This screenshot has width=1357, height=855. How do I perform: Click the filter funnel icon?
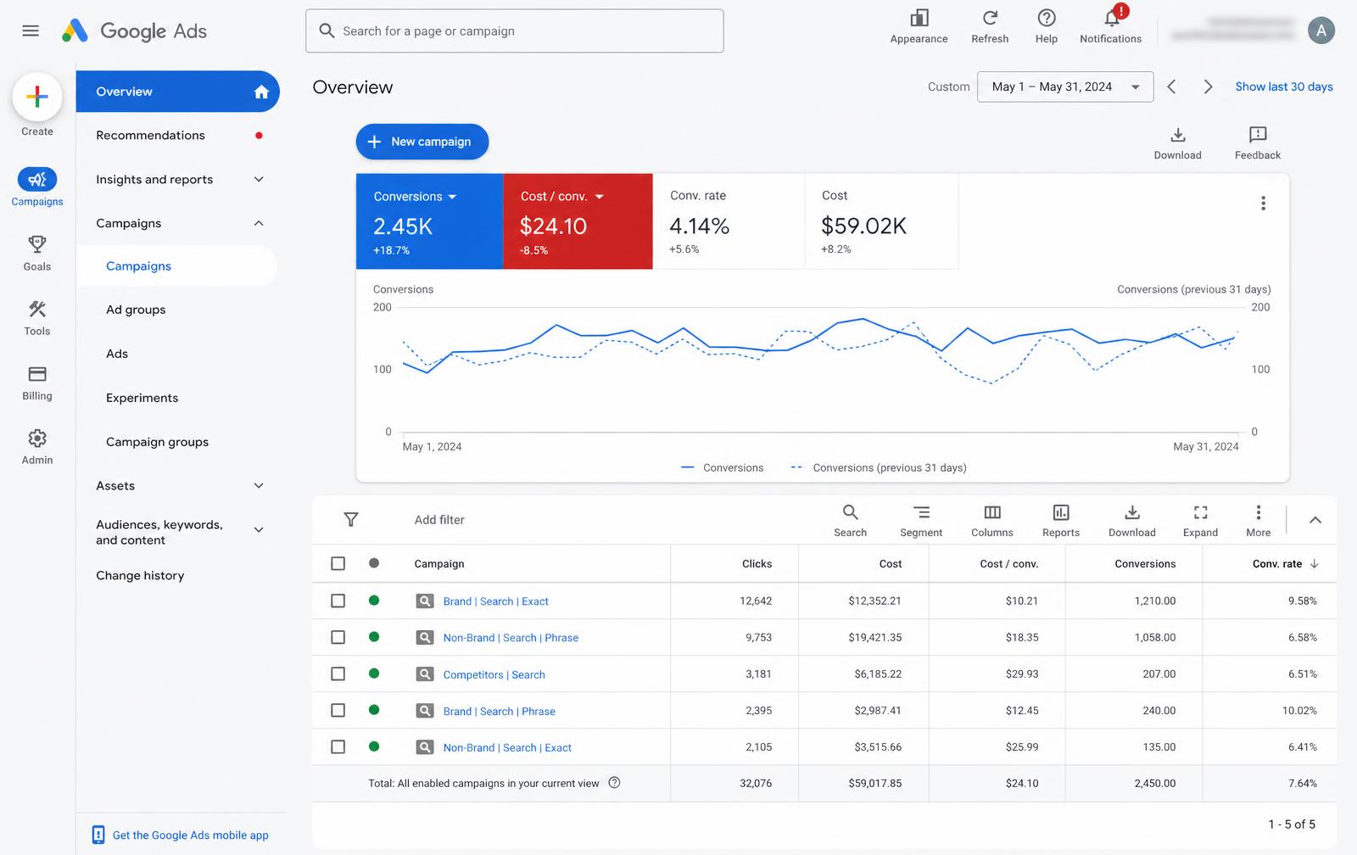point(351,519)
